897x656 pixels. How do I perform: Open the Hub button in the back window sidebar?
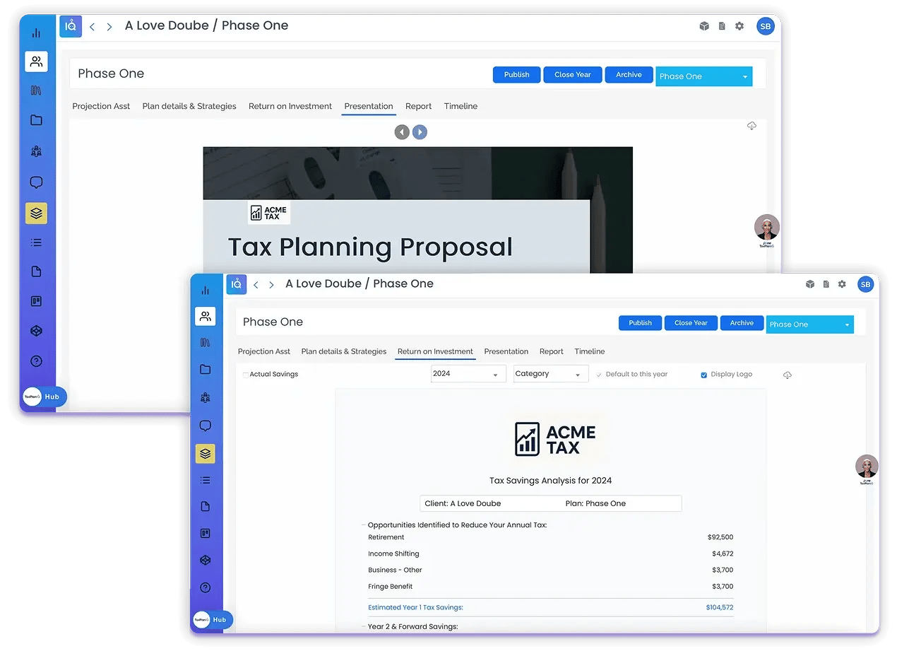[44, 397]
